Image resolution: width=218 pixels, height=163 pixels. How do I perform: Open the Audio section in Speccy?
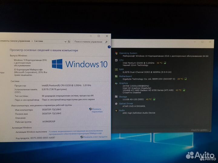tap(122, 110)
